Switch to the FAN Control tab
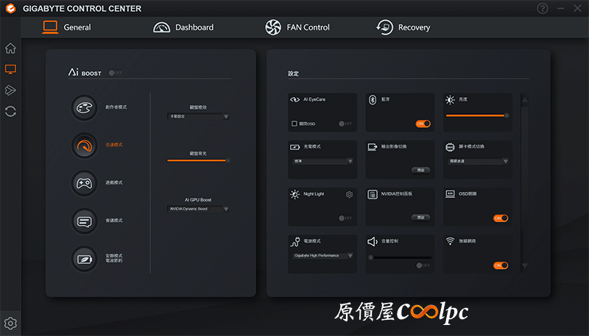Viewport: 589px width, 336px height. click(297, 27)
